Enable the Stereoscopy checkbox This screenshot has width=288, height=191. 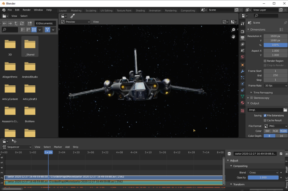(x=252, y=98)
